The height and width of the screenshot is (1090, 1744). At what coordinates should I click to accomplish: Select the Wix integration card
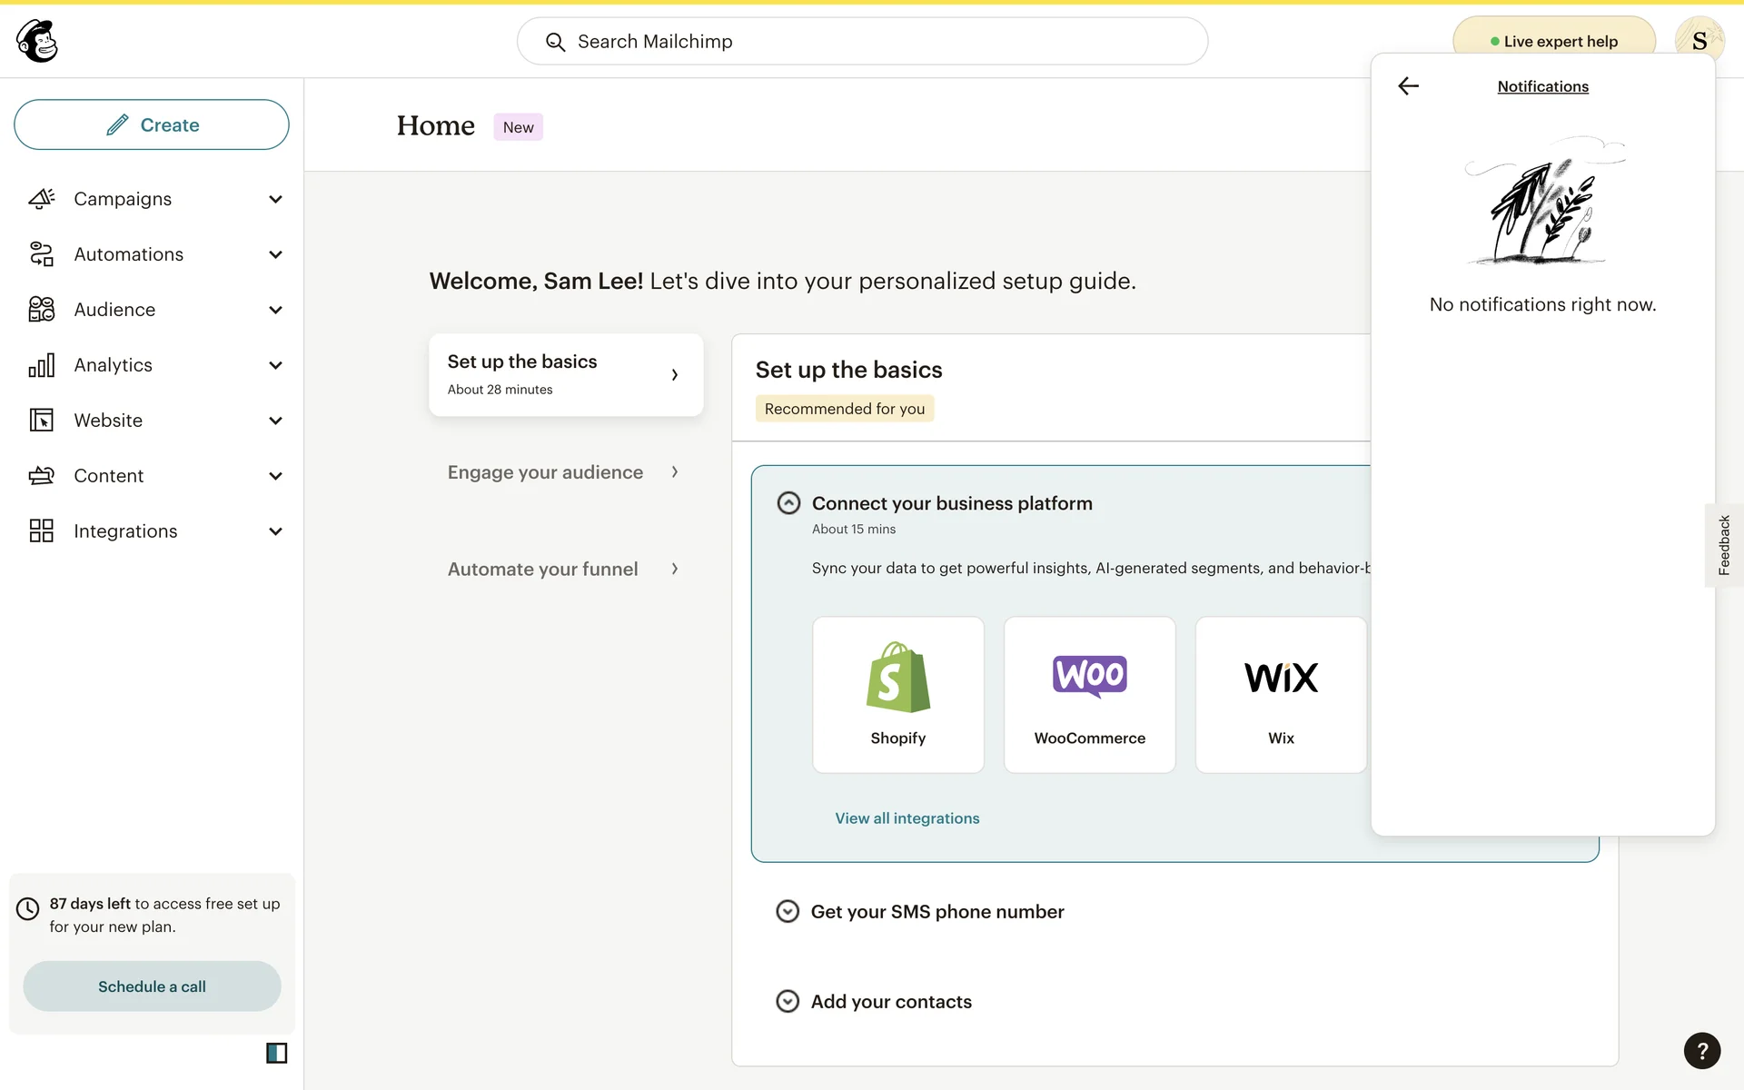[1281, 695]
